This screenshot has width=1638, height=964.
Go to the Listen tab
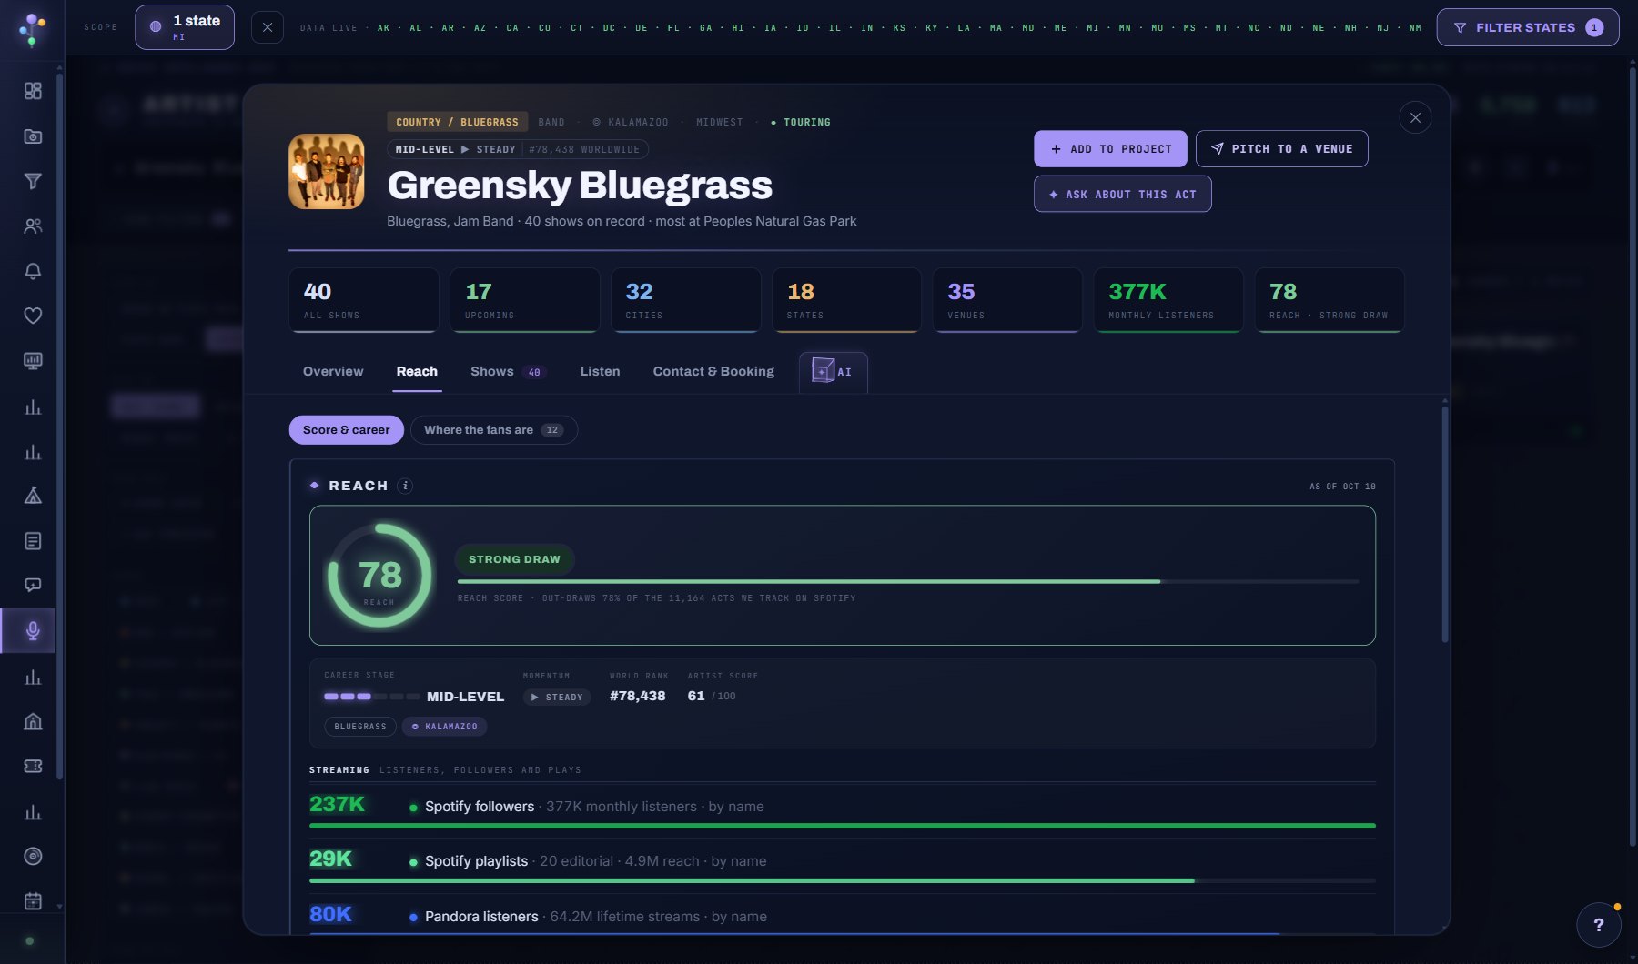click(x=600, y=371)
